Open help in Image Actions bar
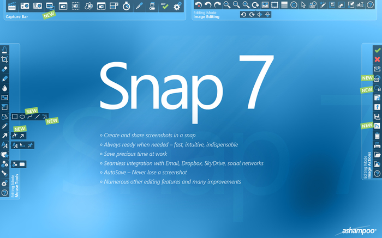 click(x=378, y=174)
